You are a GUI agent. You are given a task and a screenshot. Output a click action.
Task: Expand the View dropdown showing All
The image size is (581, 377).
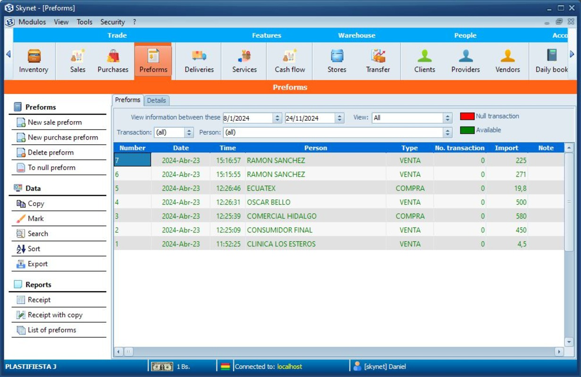point(447,118)
